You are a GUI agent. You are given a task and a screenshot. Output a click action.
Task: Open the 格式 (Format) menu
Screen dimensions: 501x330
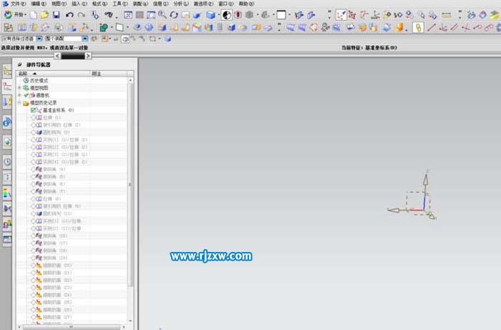point(99,4)
